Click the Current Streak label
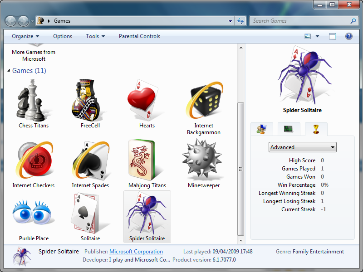This screenshot has width=363, height=272. point(298,209)
